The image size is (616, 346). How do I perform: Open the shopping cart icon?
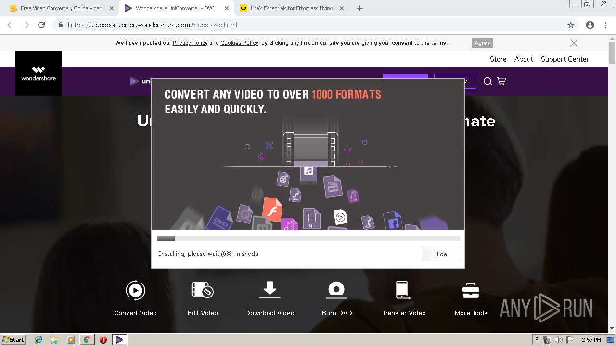501,81
